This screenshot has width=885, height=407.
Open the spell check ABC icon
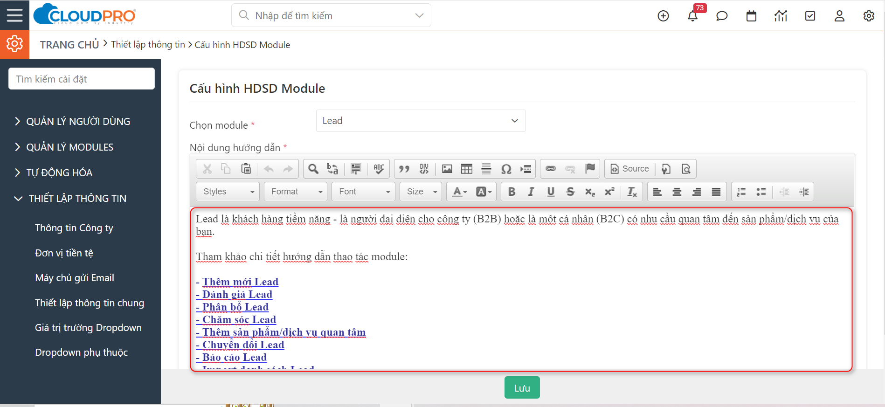[379, 169]
